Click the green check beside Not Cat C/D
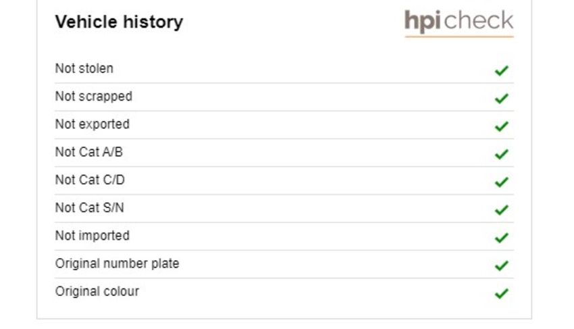Image resolution: width=574 pixels, height=329 pixels. pyautogui.click(x=502, y=182)
